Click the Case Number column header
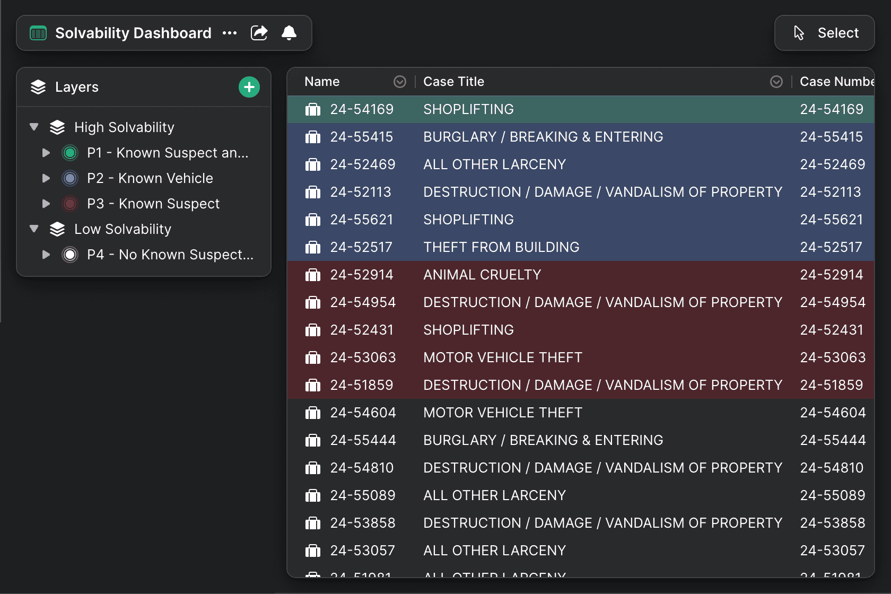This screenshot has width=891, height=594. (x=836, y=82)
